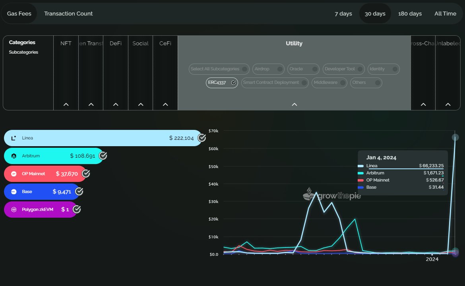
Task: Click the Polygon zkEVM $1 bar
Action: click(40, 209)
